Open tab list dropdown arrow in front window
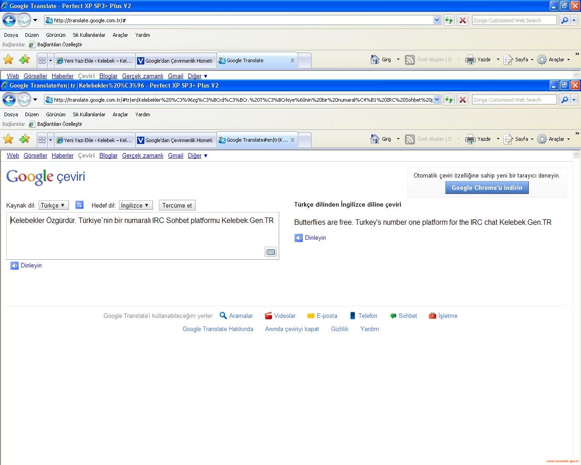581x465 pixels. (x=50, y=140)
